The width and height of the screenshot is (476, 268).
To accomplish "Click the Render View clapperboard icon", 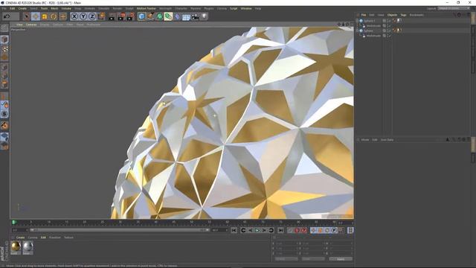I will 112,16.
